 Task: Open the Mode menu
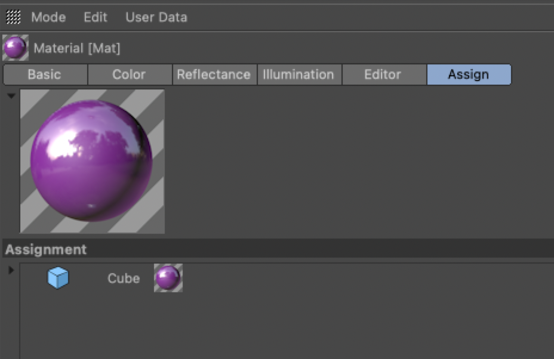[x=48, y=17]
